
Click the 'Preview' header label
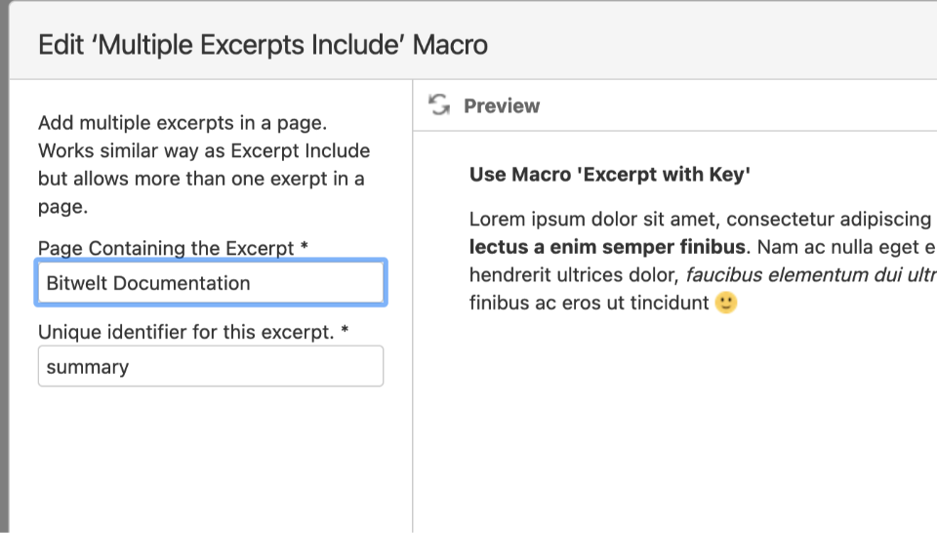(502, 105)
